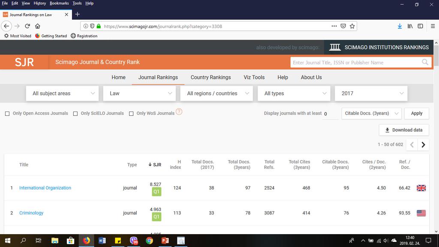Open Viz Tools nav item
The height and width of the screenshot is (247, 439).
254,77
